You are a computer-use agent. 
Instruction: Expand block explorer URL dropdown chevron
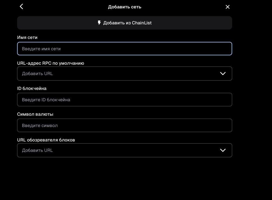tap(223, 150)
